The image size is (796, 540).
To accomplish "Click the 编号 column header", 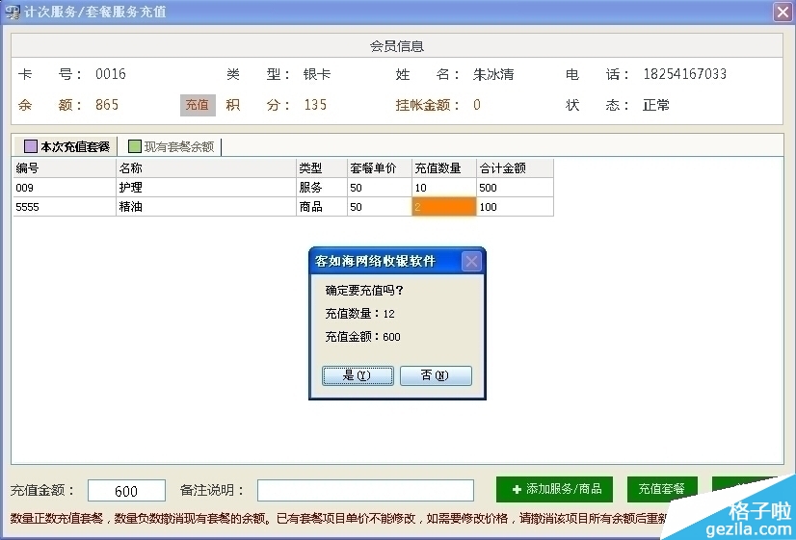I will pyautogui.click(x=64, y=168).
